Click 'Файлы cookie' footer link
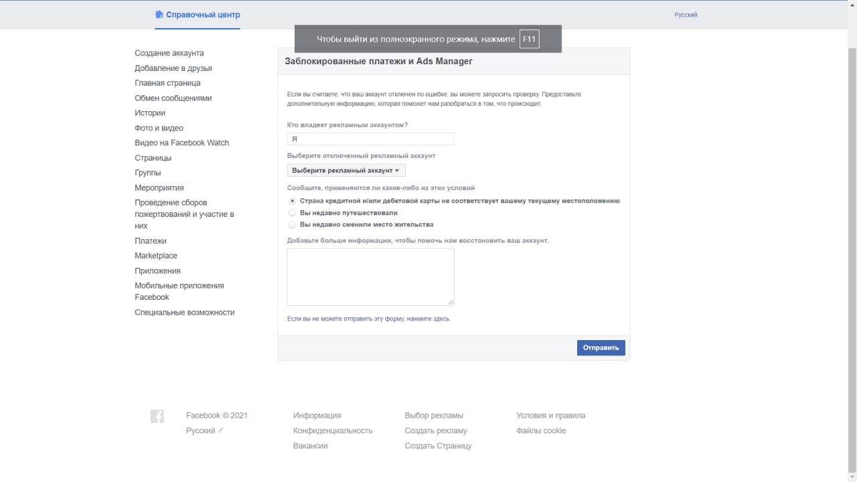 click(x=541, y=430)
